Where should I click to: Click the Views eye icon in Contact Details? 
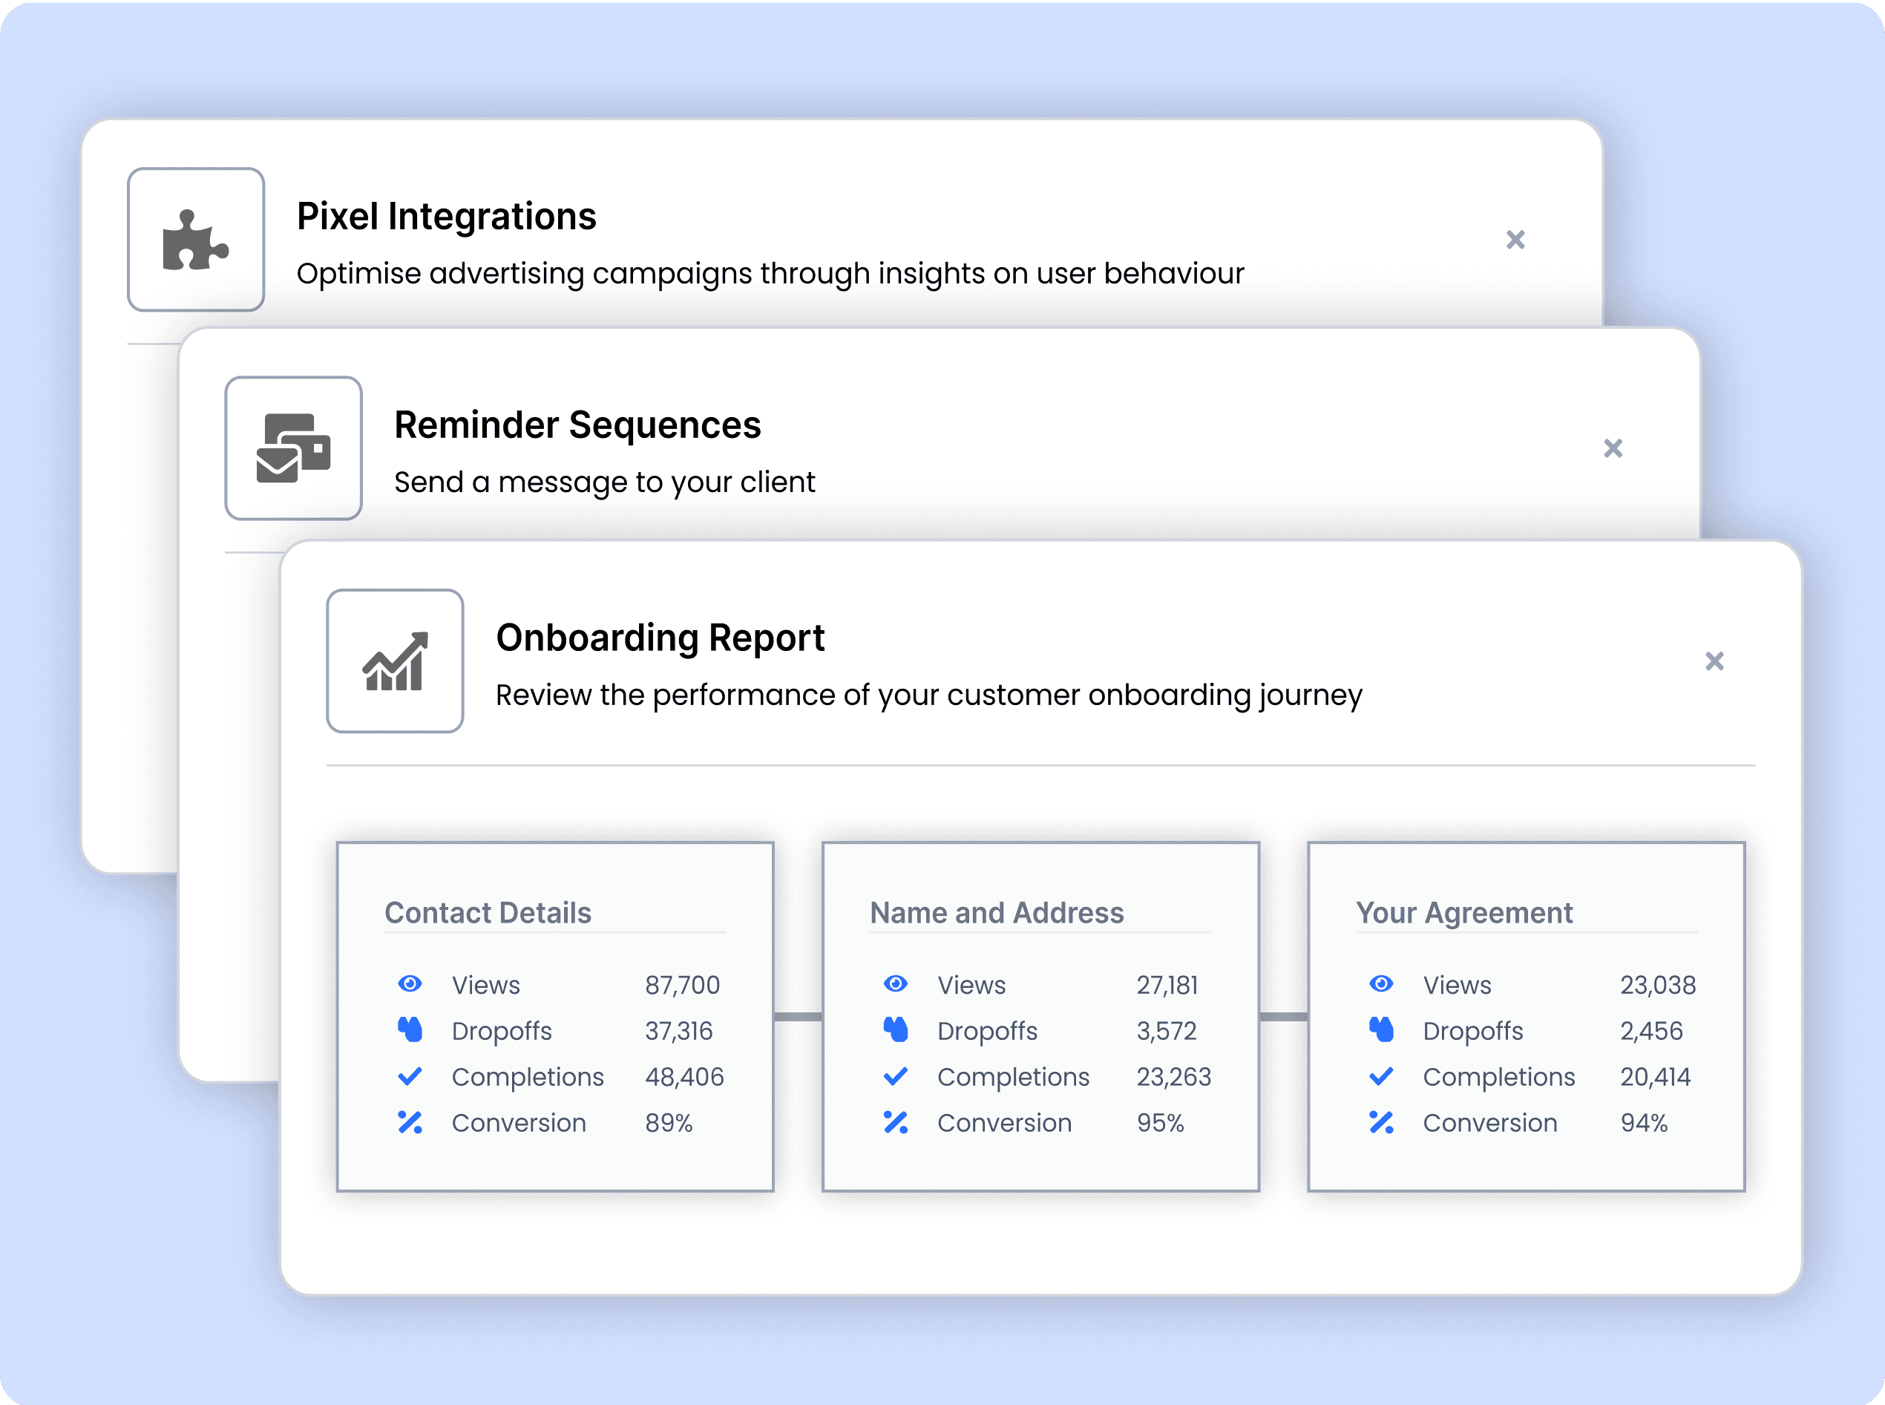coord(410,984)
